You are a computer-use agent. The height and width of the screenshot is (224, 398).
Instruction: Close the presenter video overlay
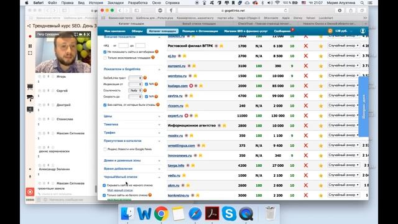tap(88, 34)
